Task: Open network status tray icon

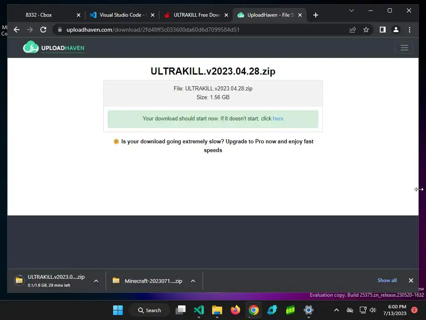Action: pyautogui.click(x=363, y=310)
